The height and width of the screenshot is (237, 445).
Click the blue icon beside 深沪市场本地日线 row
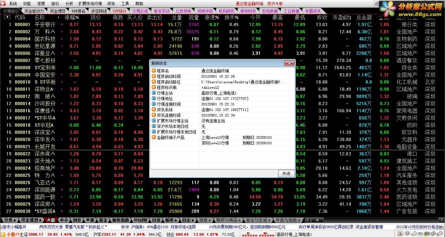pos(154,126)
